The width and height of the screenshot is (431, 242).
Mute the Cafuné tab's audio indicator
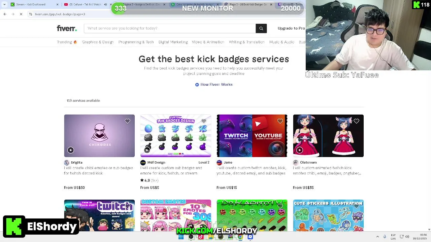pyautogui.click(x=105, y=4)
